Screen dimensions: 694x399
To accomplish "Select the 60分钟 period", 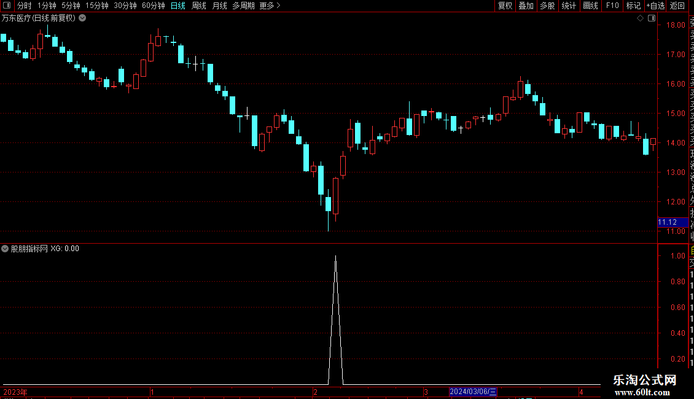I will [153, 6].
